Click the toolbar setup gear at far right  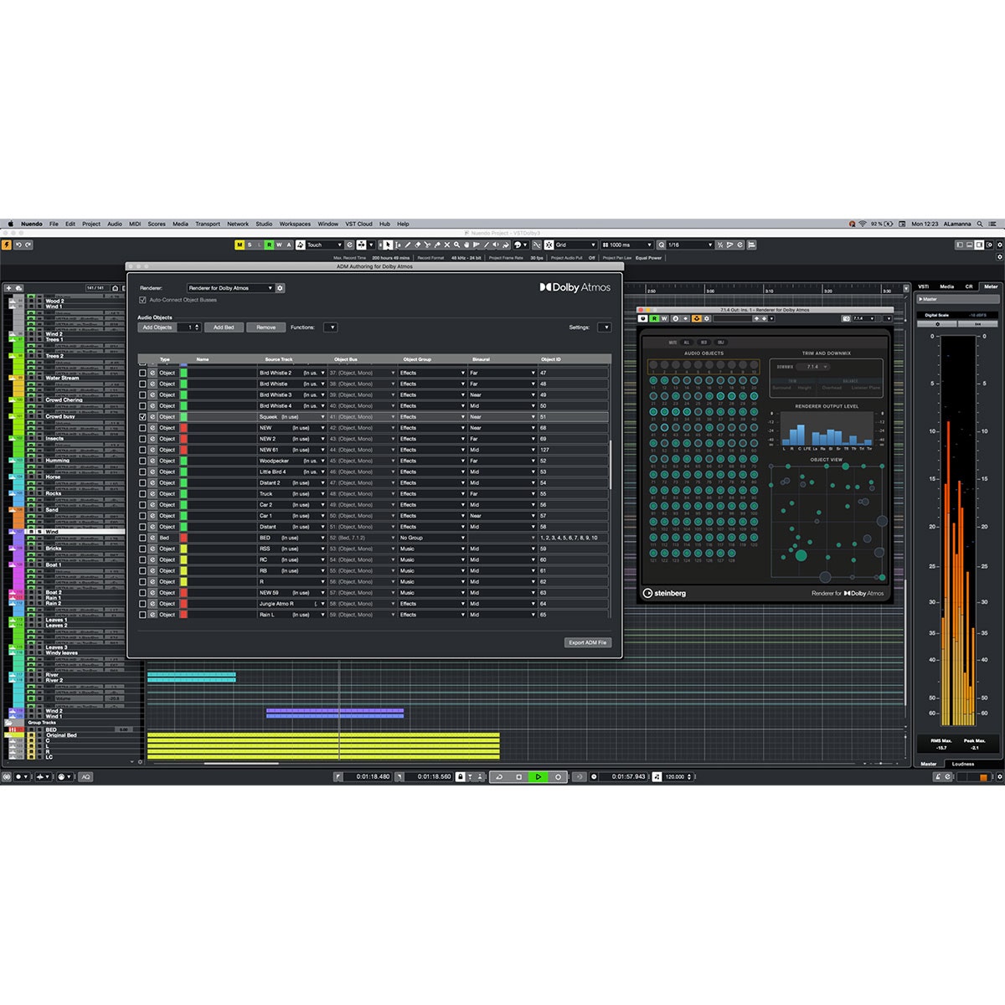1000,245
